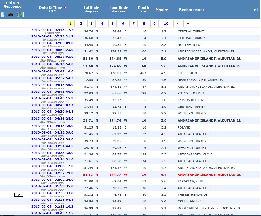The width and height of the screenshot is (261, 216).
Task: Open the 03:51:44.5 Western Turkey event
Action: click(52, 146)
